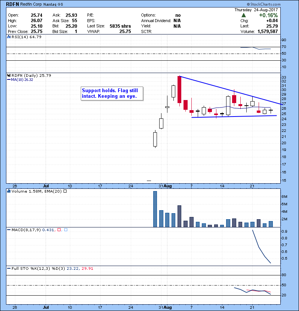Click the Volume value 1,579,587
The image size is (299, 311).
click(x=268, y=31)
